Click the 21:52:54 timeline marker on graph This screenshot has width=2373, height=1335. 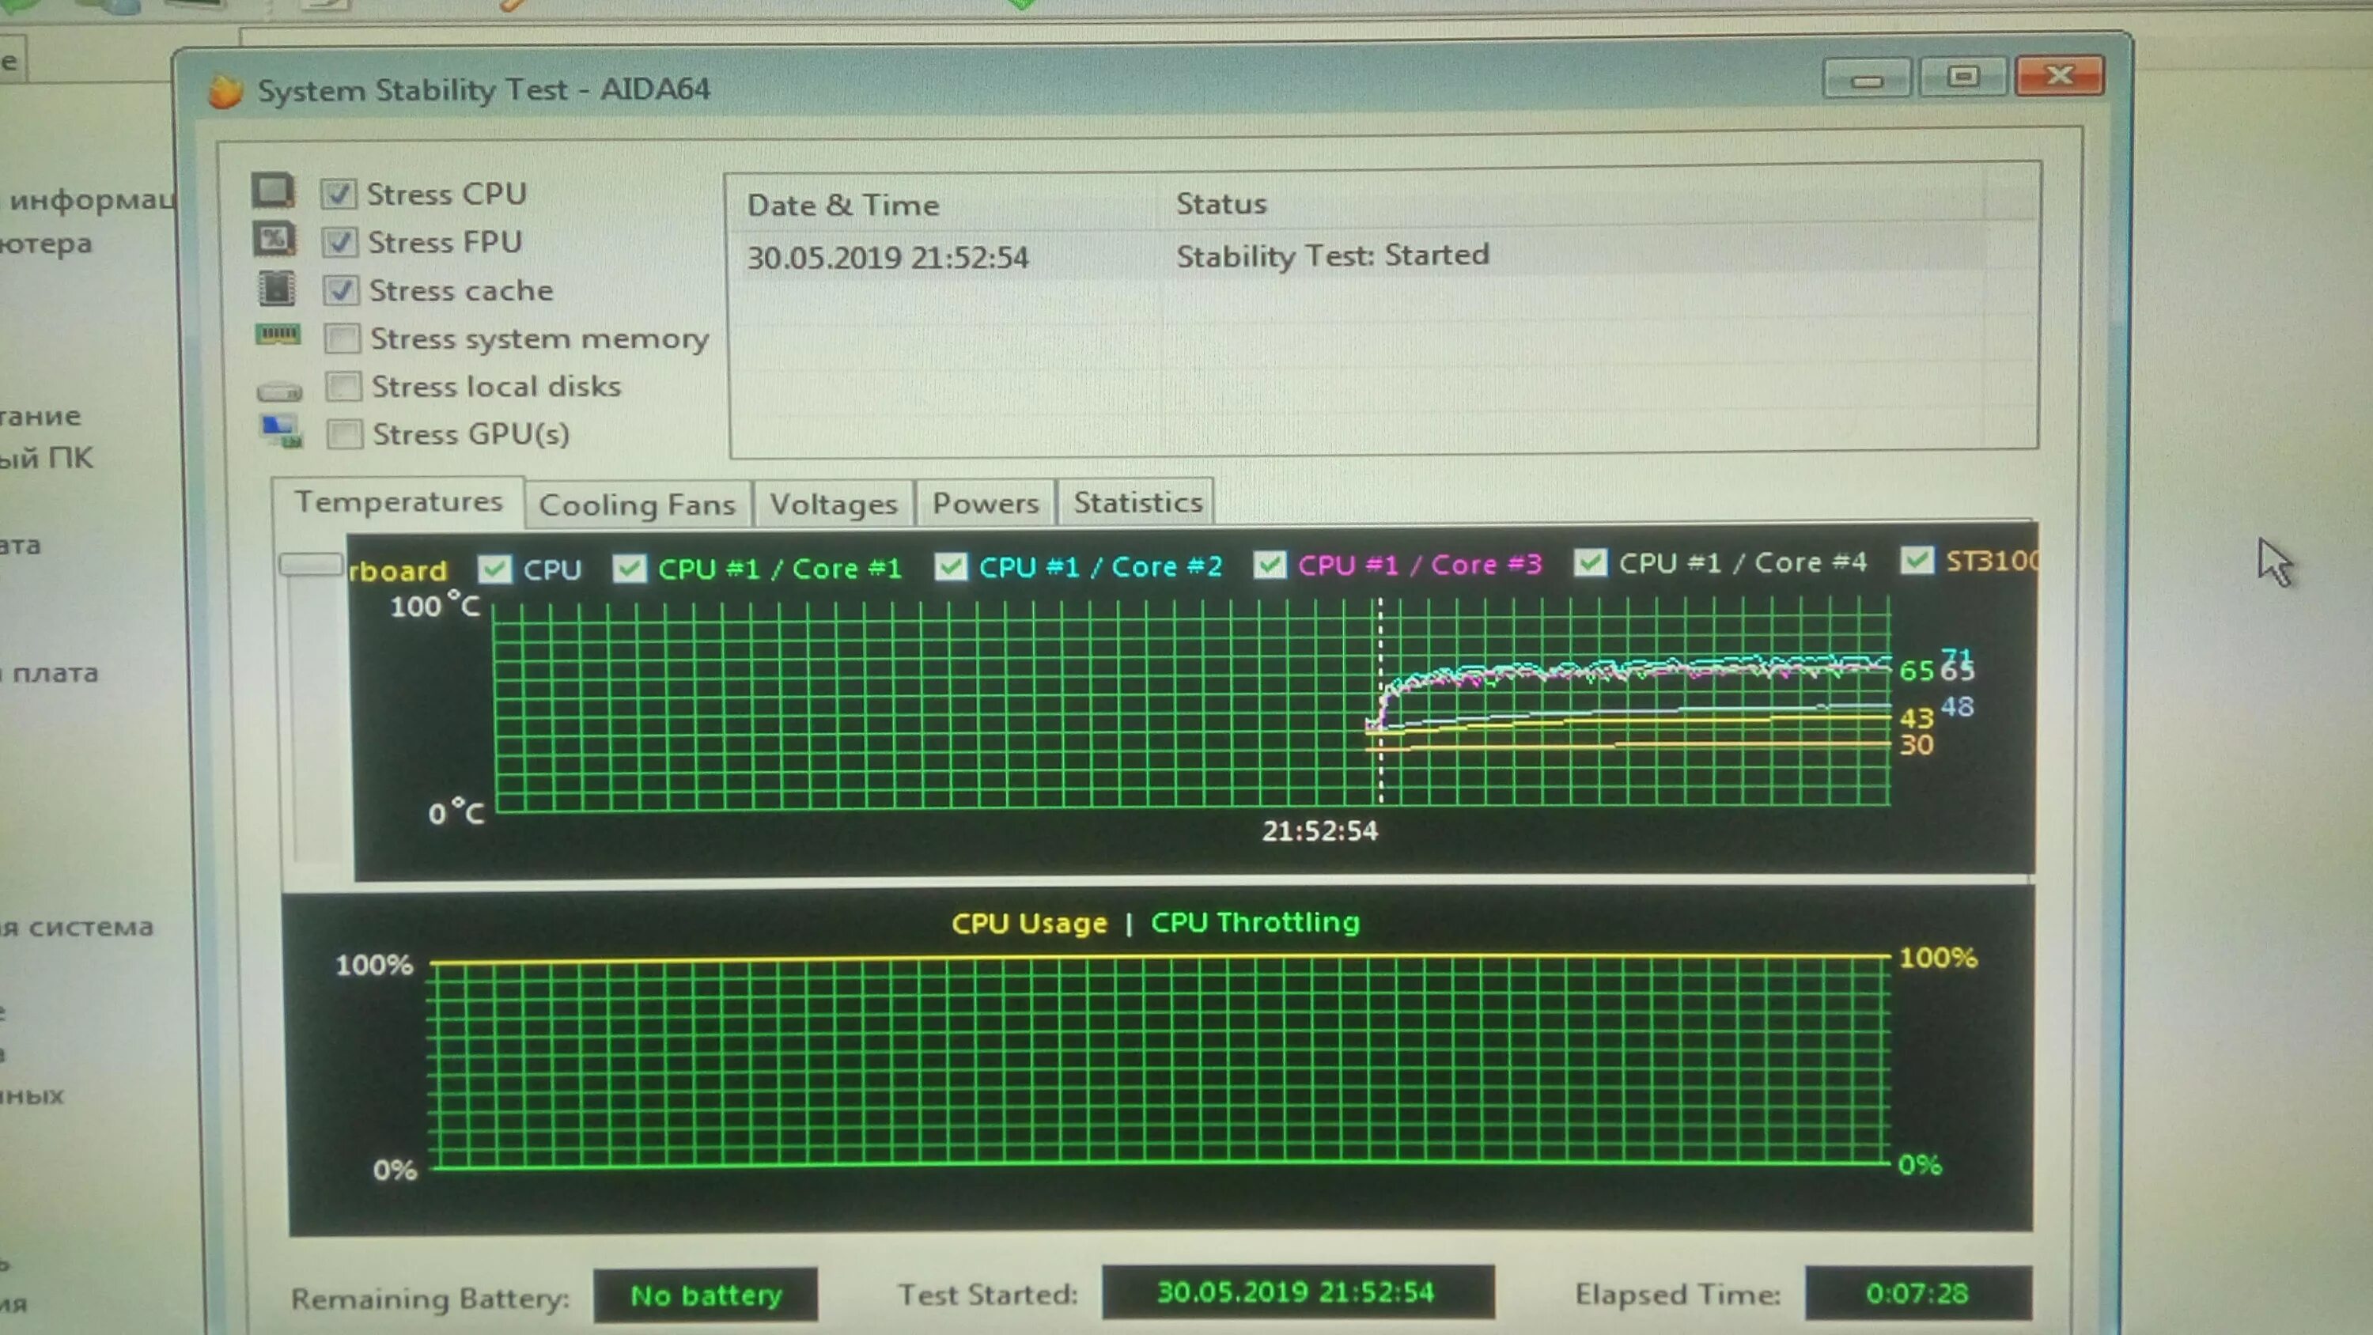click(x=1319, y=831)
